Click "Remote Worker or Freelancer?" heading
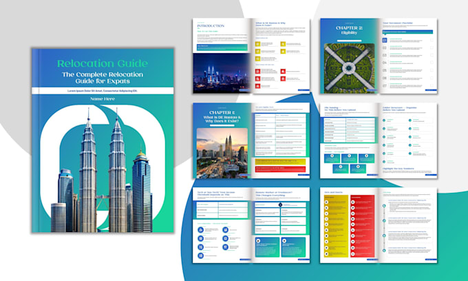The image size is (468, 281). point(274,194)
